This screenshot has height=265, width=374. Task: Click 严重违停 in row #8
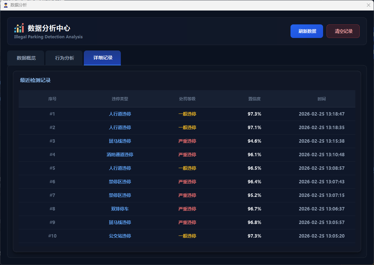click(x=187, y=209)
